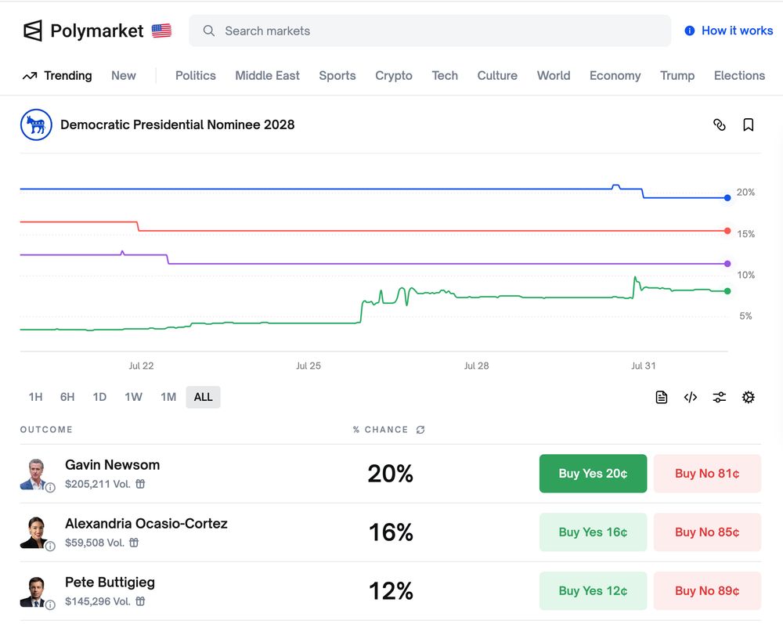Click the gift icon beside Ocasio-Cortez's volume

coord(134,543)
